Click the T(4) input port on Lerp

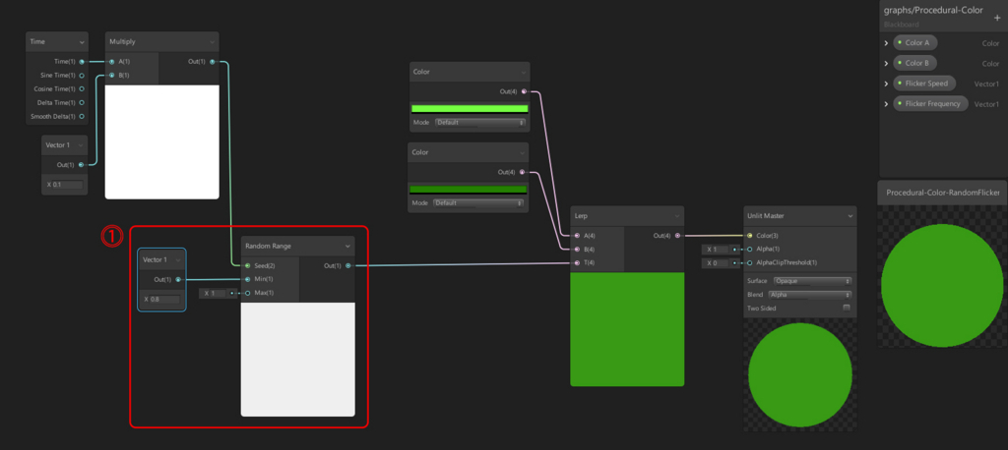(x=577, y=263)
